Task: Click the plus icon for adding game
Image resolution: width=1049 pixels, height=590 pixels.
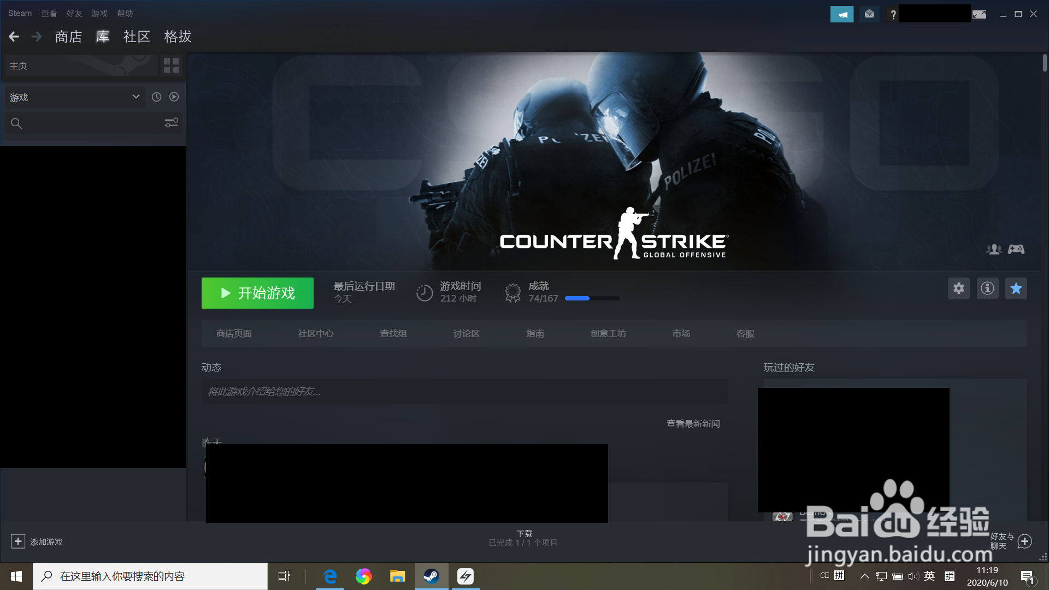Action: coord(18,541)
